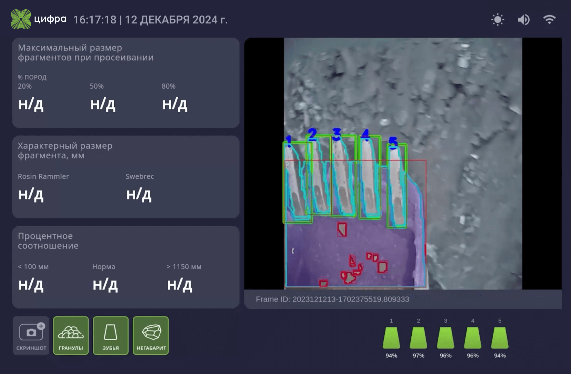The height and width of the screenshot is (374, 571).
Task: Click the 20% rock size value
Action: (x=31, y=104)
